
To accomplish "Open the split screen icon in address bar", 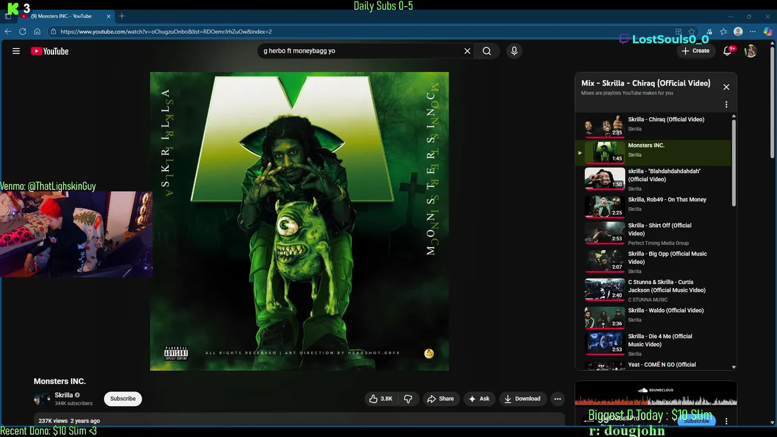I will pos(679,32).
